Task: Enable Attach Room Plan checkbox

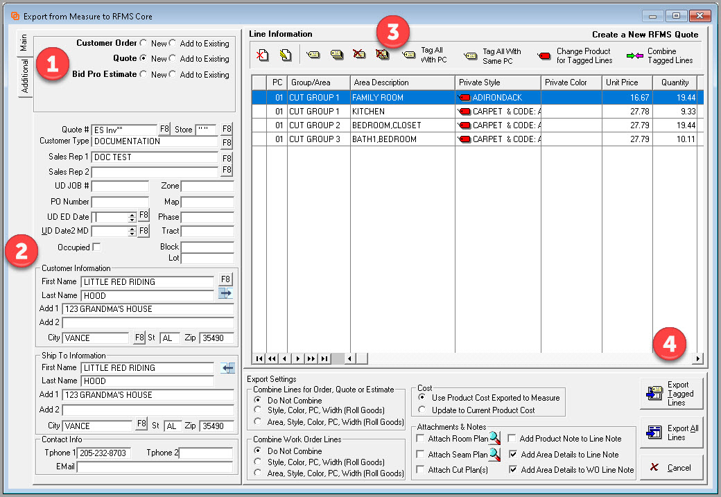Action: click(x=420, y=438)
